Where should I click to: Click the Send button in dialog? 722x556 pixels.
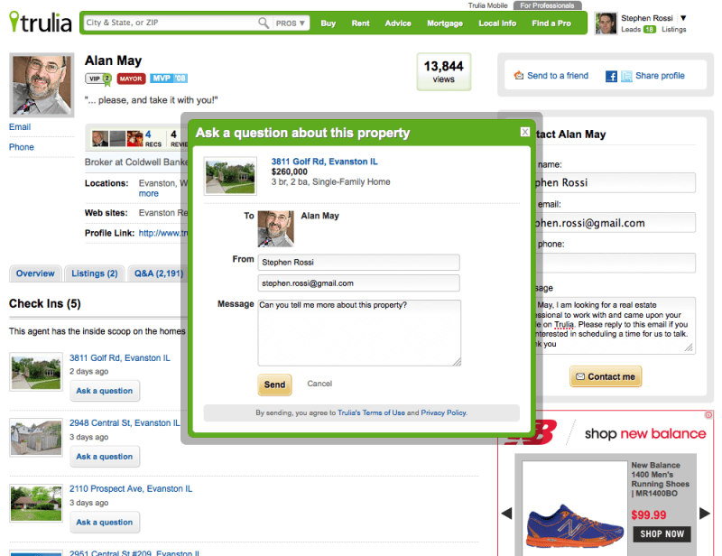pyautogui.click(x=274, y=385)
